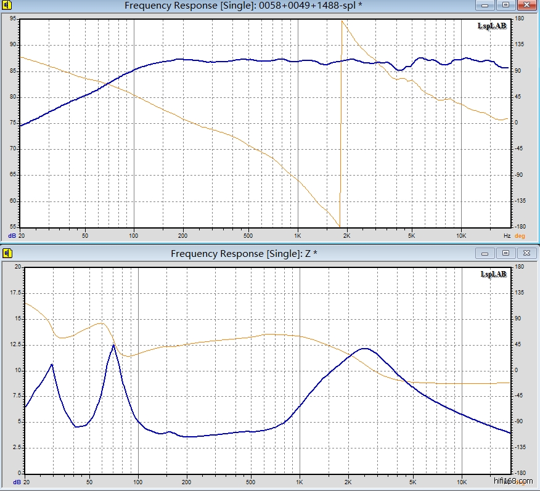Minimize the Frequency Response Z window
The image size is (540, 491).
(x=485, y=253)
